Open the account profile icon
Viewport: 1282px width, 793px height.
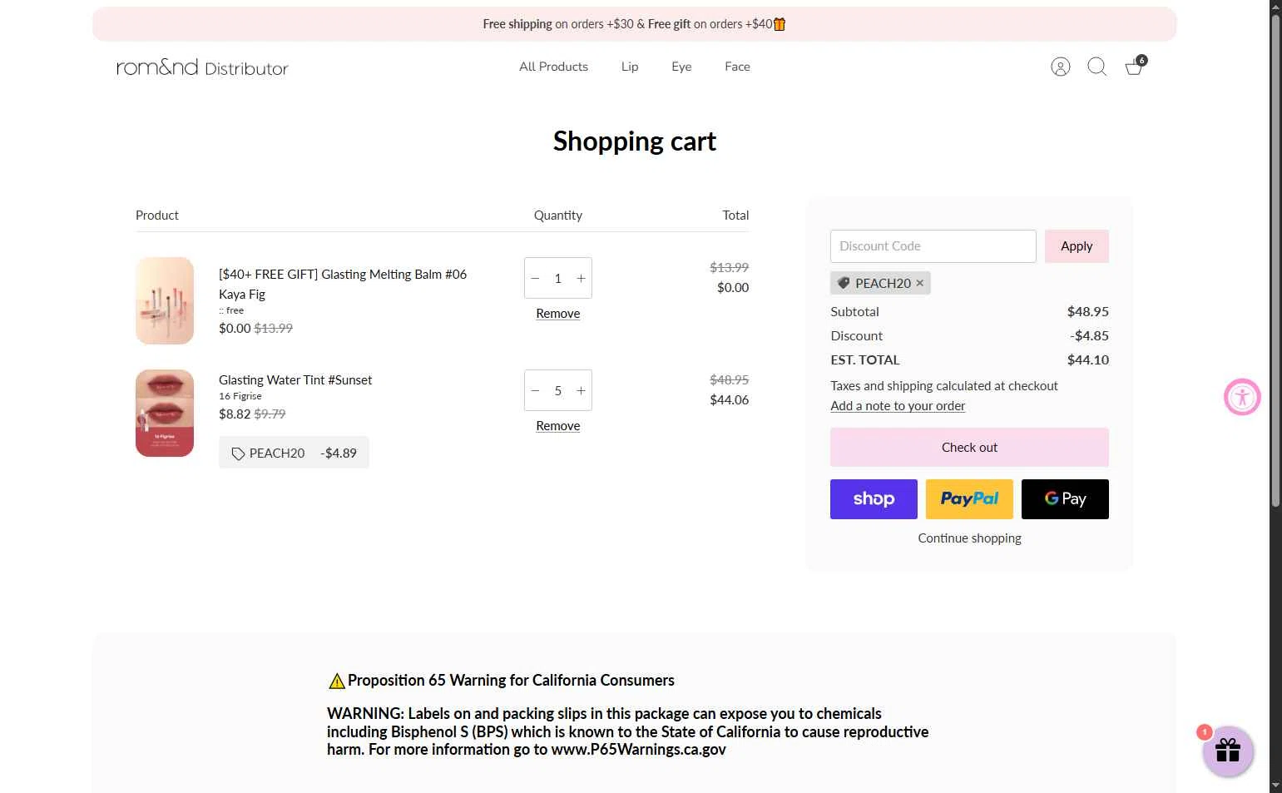coord(1060,67)
